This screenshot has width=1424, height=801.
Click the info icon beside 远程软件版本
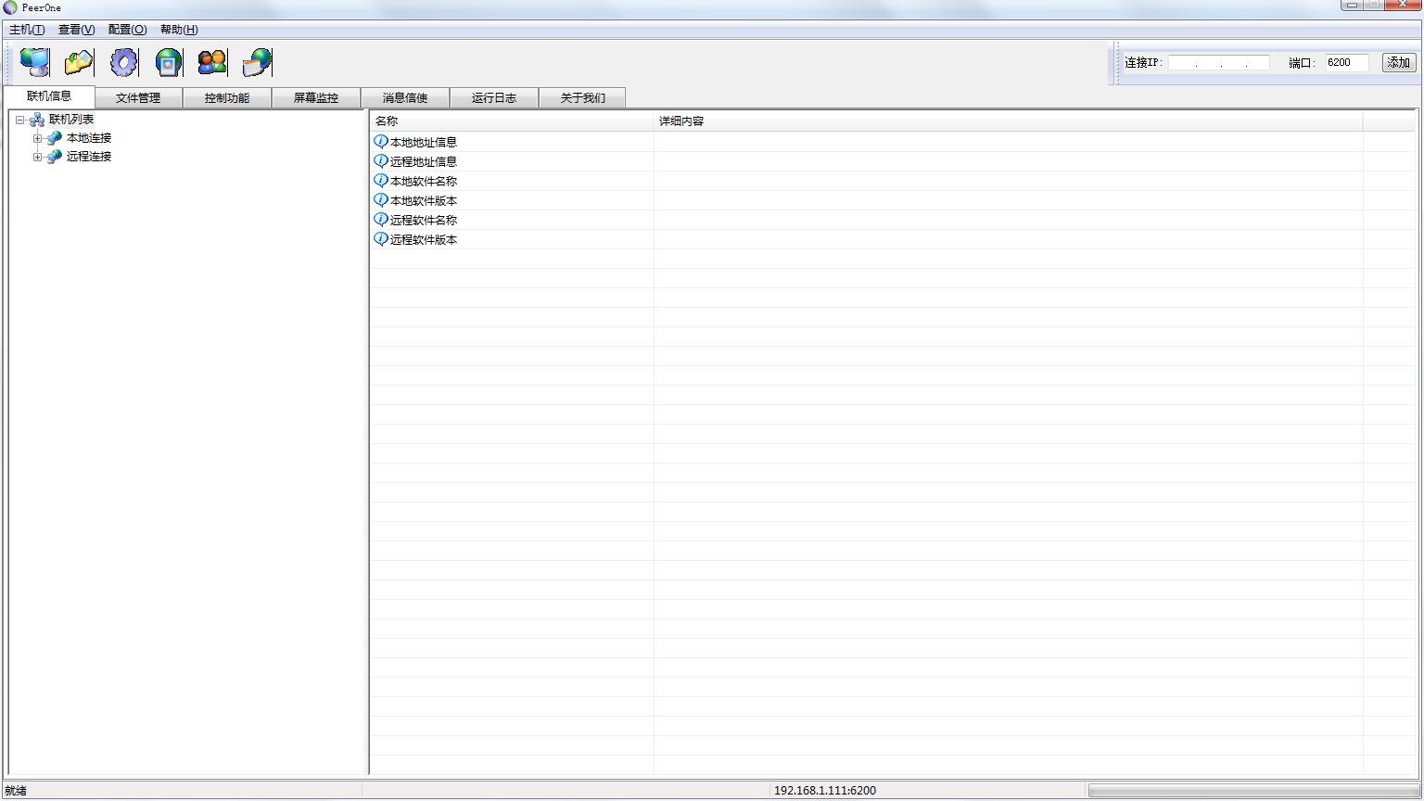coord(380,239)
